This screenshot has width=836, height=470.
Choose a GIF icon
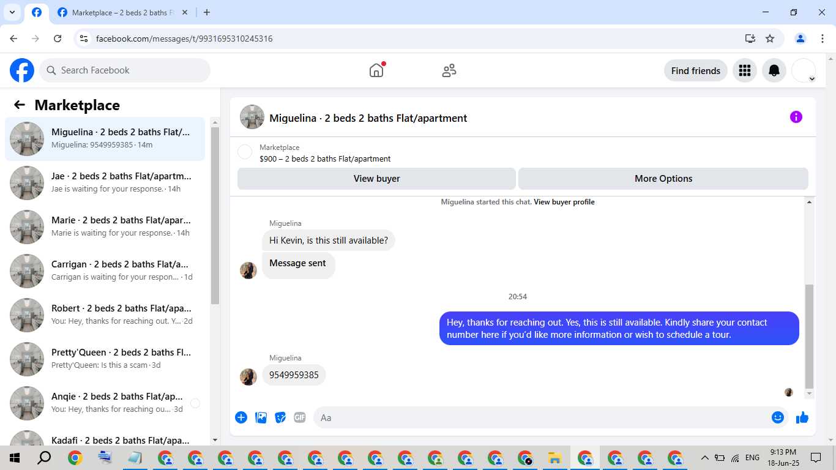coord(299,417)
